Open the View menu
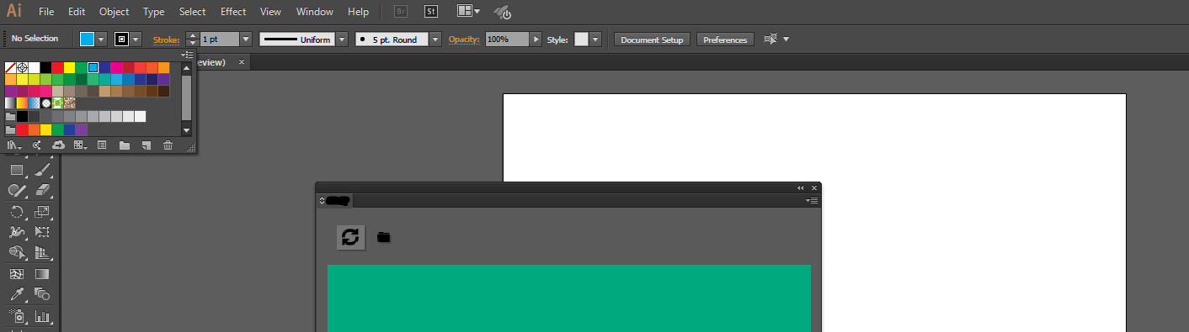Screen dimensions: 1189x332 pyautogui.click(x=270, y=12)
